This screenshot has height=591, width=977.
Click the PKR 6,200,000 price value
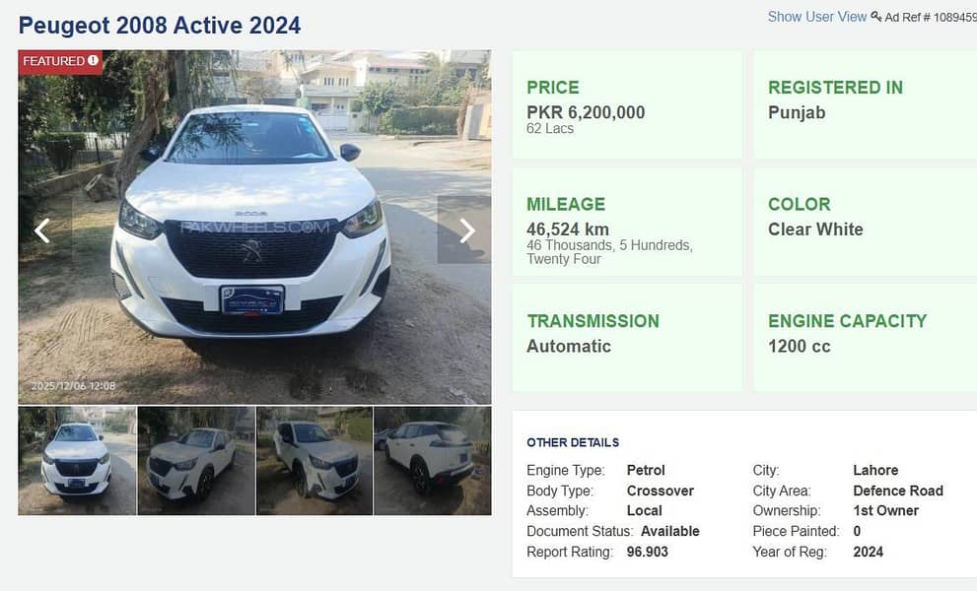[586, 112]
